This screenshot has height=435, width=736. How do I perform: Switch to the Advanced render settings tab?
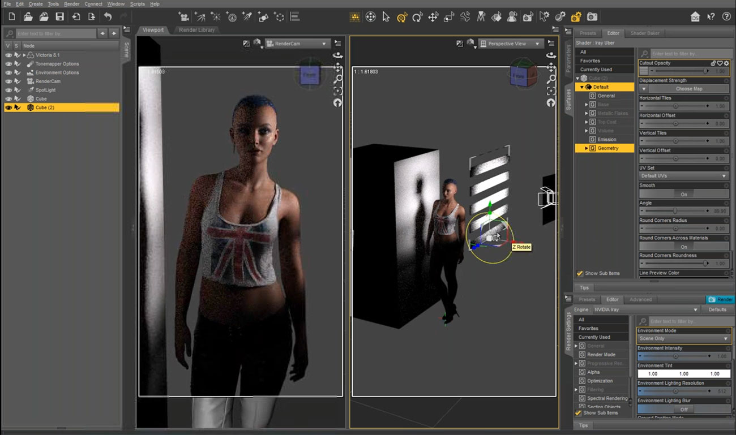pyautogui.click(x=640, y=299)
